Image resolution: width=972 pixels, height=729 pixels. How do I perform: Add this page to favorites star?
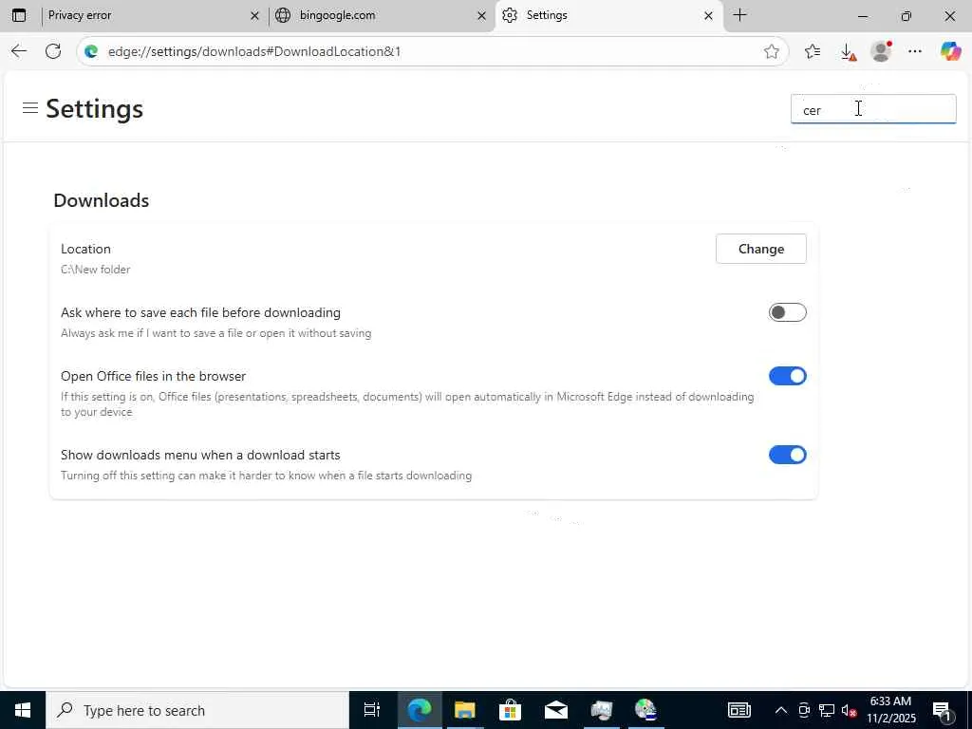(771, 51)
